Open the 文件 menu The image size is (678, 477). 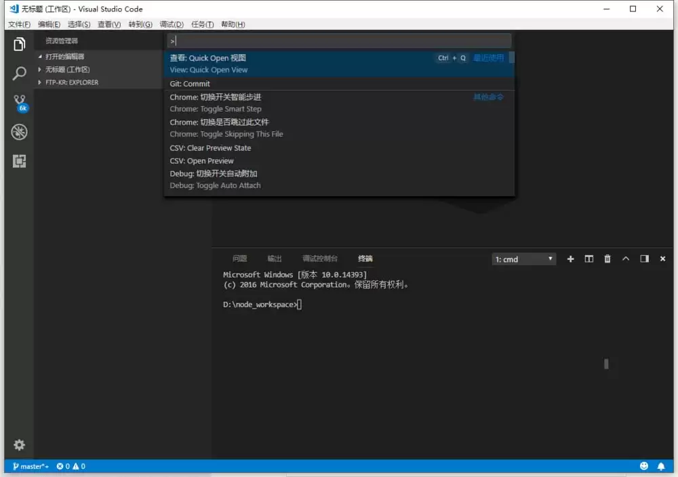point(18,24)
